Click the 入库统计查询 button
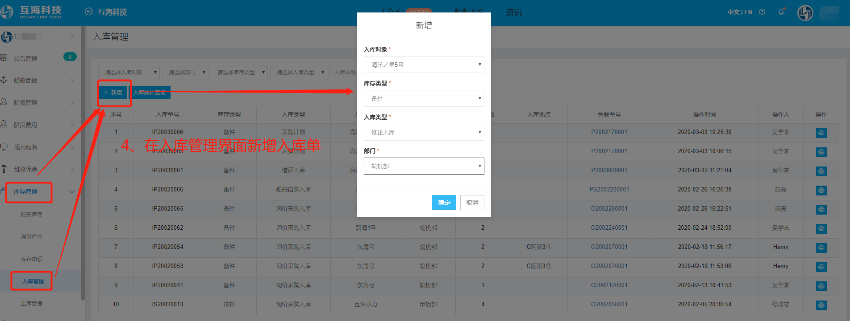 click(x=150, y=92)
